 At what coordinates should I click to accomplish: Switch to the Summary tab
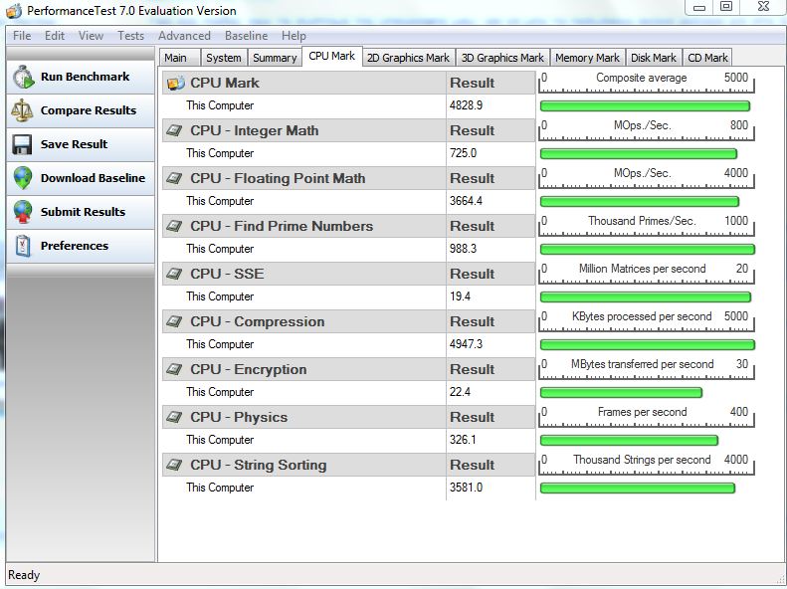275,58
